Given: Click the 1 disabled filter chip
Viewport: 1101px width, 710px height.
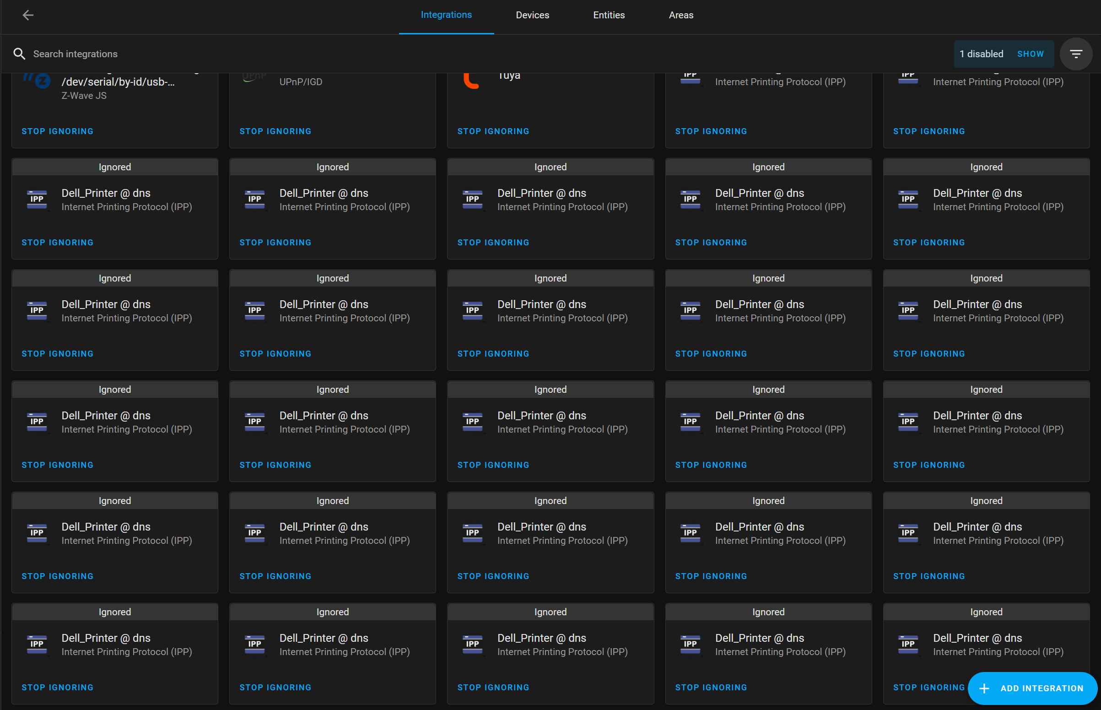Looking at the screenshot, I should [x=981, y=54].
